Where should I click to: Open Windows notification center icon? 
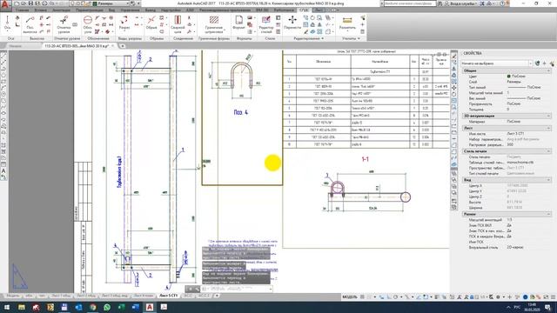(x=547, y=307)
